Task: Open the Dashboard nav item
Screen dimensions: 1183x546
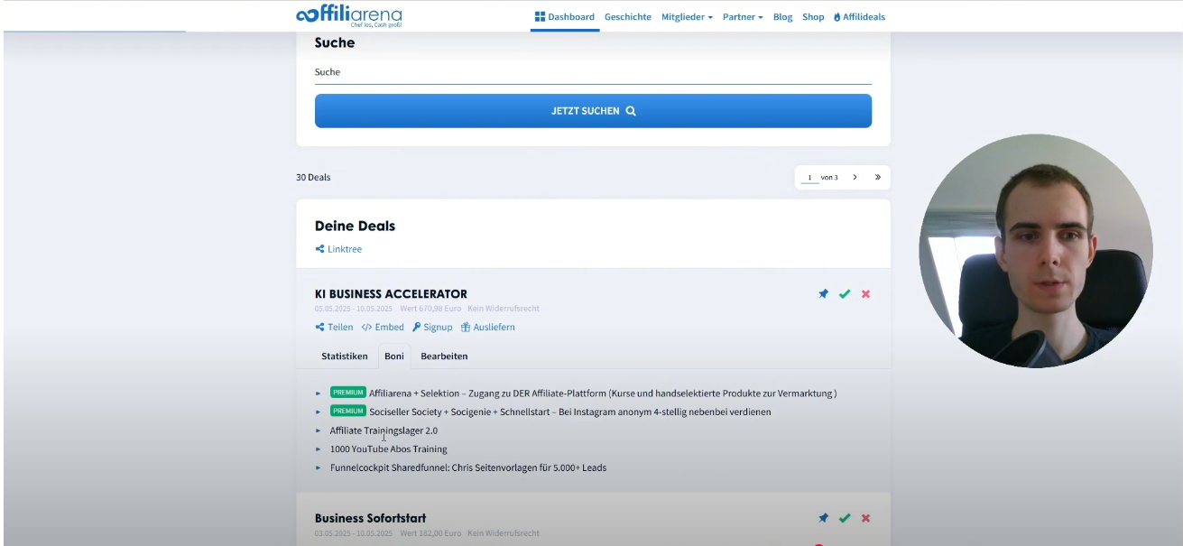Action: pos(565,16)
